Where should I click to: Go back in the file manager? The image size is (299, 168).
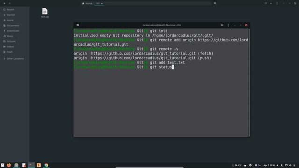pyautogui.click(x=4, y=3)
